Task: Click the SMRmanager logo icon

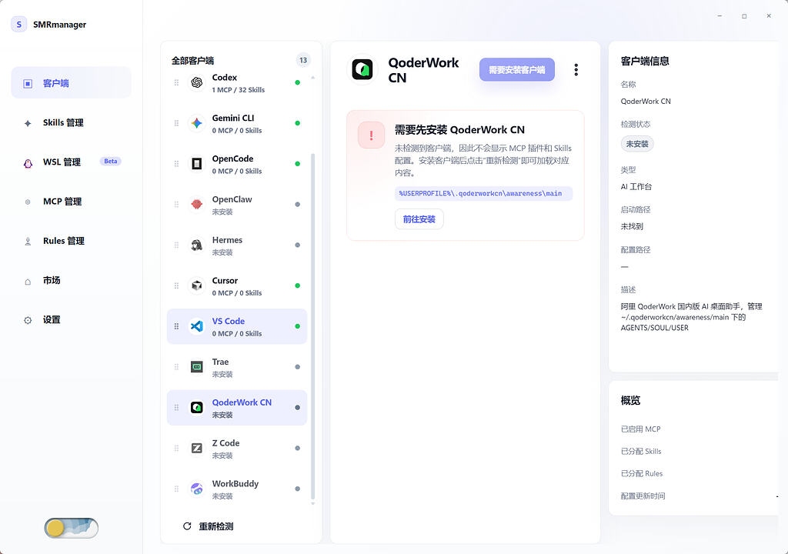Action: click(x=19, y=24)
